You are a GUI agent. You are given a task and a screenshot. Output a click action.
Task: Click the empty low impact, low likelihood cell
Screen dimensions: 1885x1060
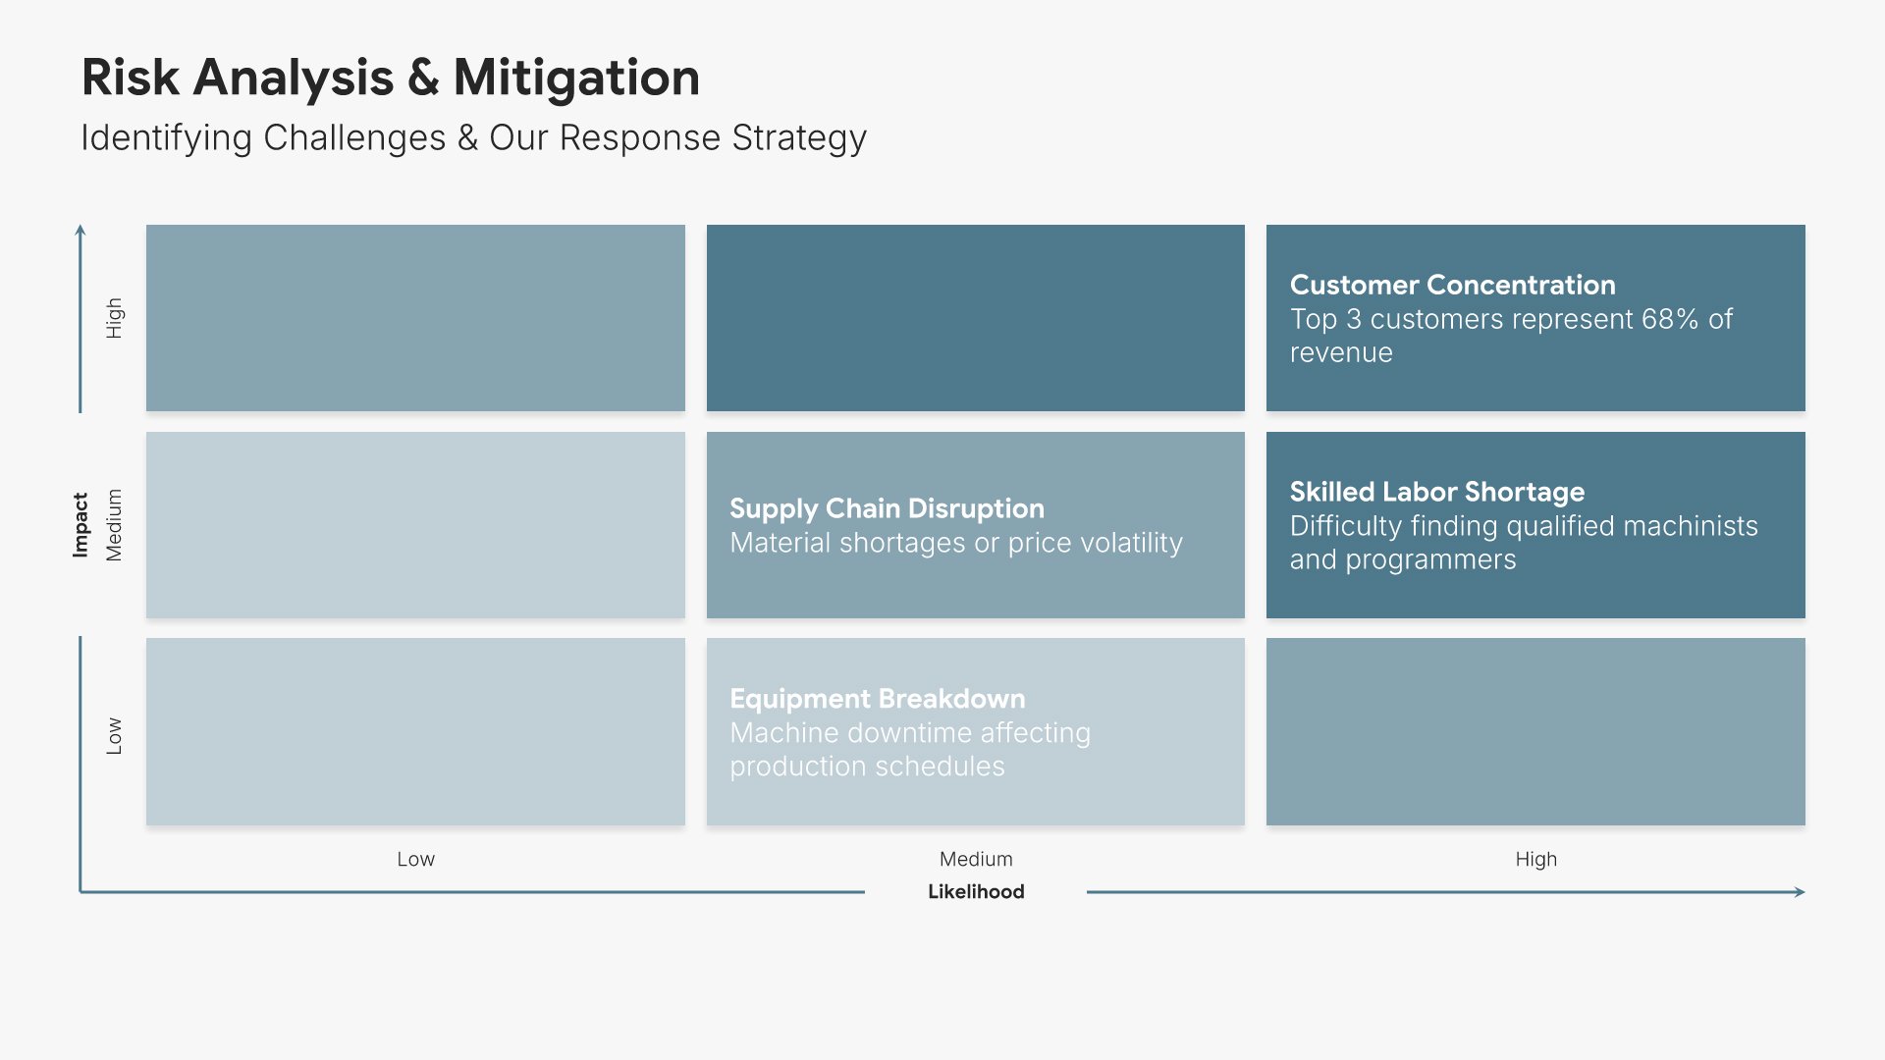[x=415, y=732]
